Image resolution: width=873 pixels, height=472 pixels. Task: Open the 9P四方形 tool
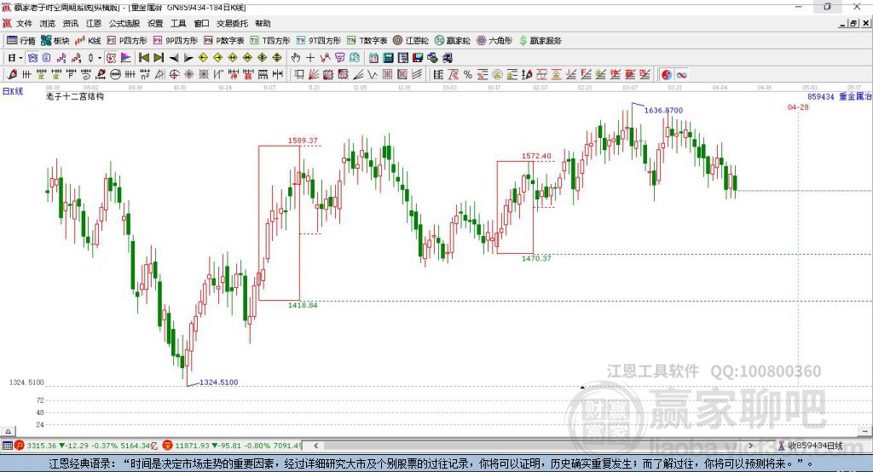point(176,41)
